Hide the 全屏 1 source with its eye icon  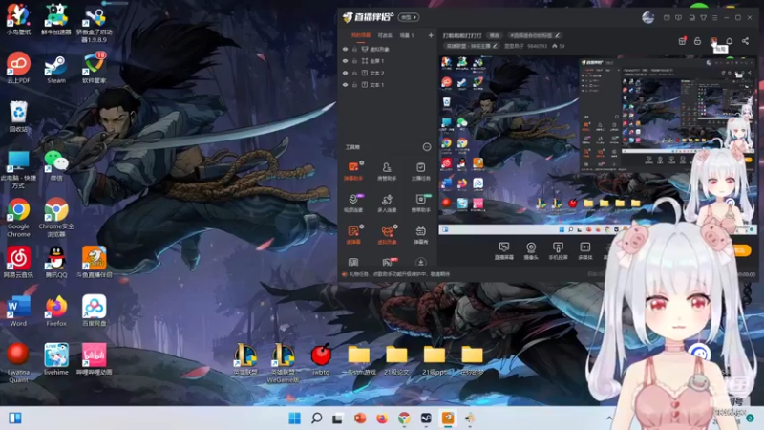point(345,61)
